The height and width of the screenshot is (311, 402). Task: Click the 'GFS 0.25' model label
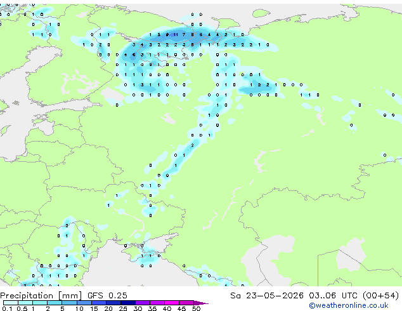click(107, 296)
